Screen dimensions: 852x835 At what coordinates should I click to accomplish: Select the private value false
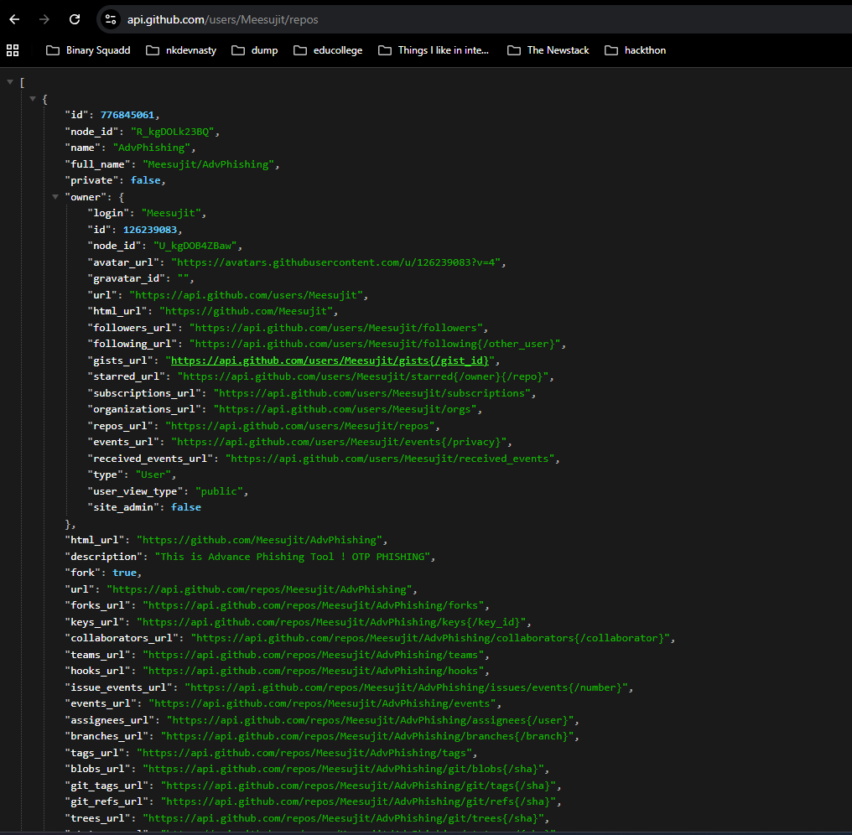tap(146, 180)
